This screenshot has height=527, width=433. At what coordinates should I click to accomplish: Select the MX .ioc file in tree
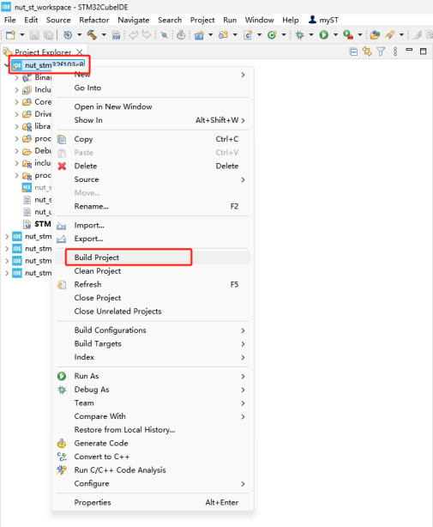(37, 188)
